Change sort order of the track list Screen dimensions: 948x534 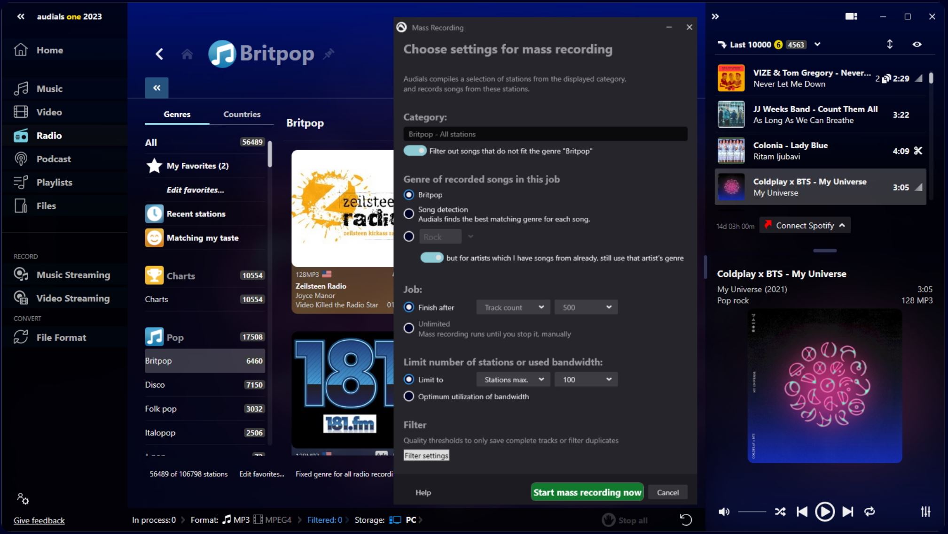(x=889, y=45)
